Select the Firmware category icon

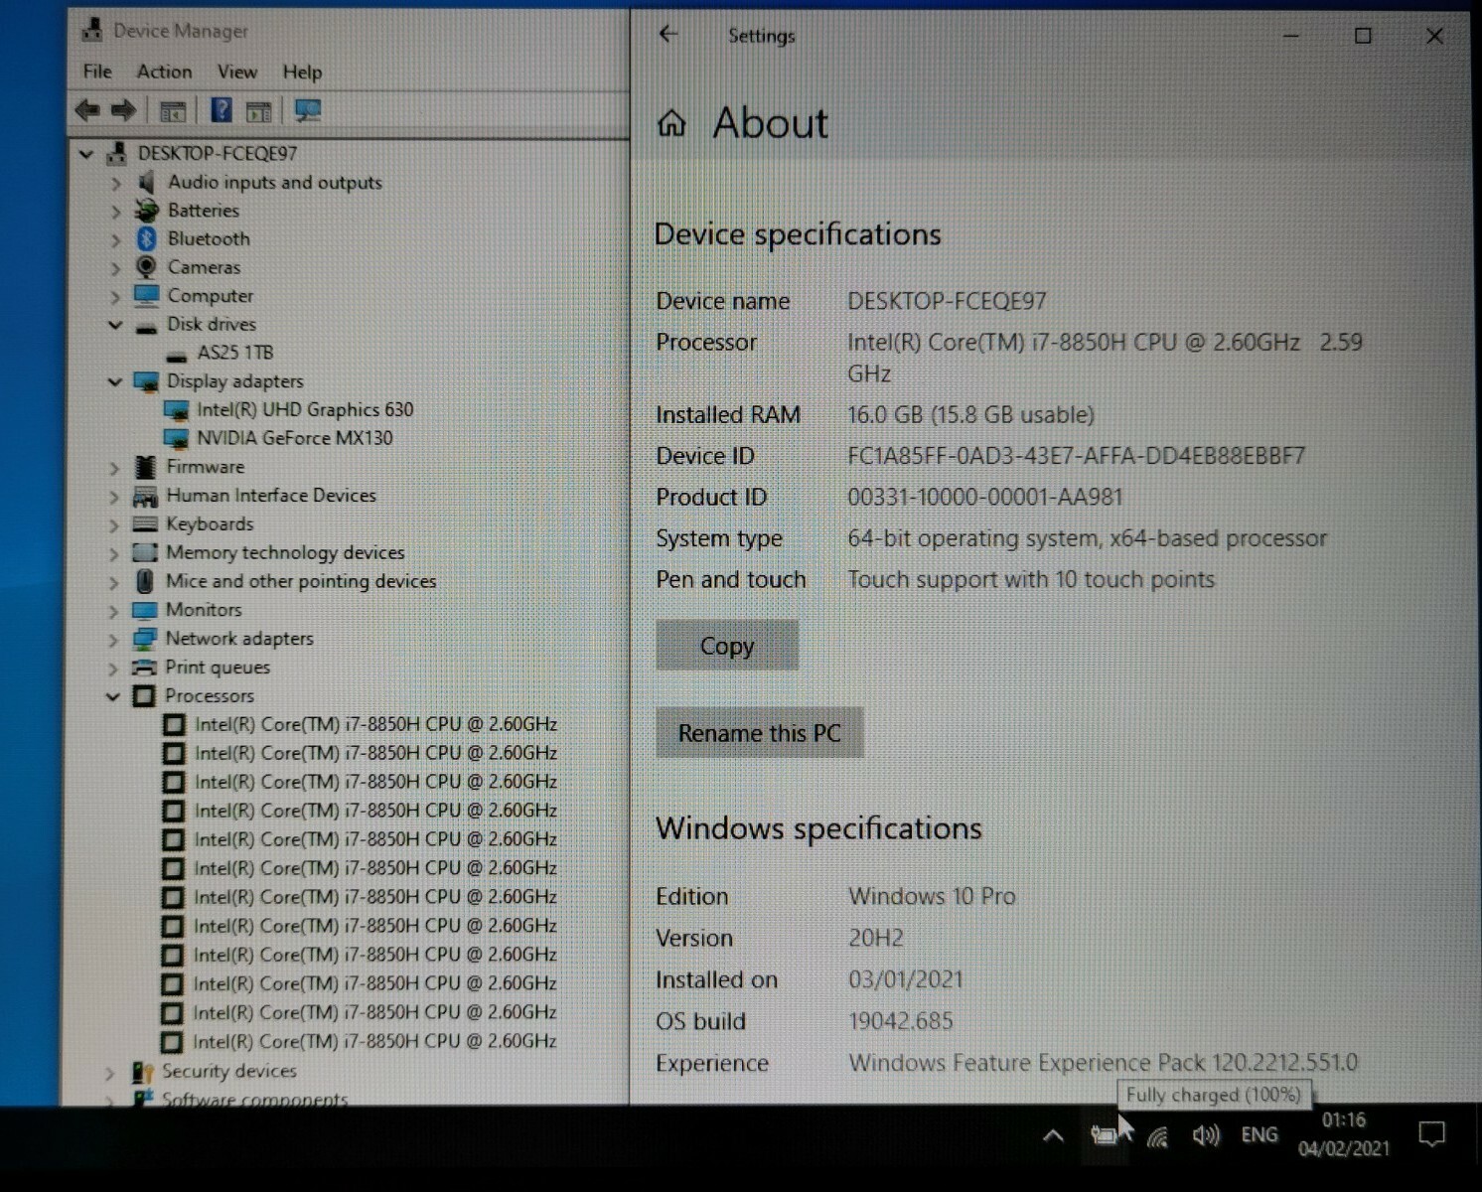[146, 466]
